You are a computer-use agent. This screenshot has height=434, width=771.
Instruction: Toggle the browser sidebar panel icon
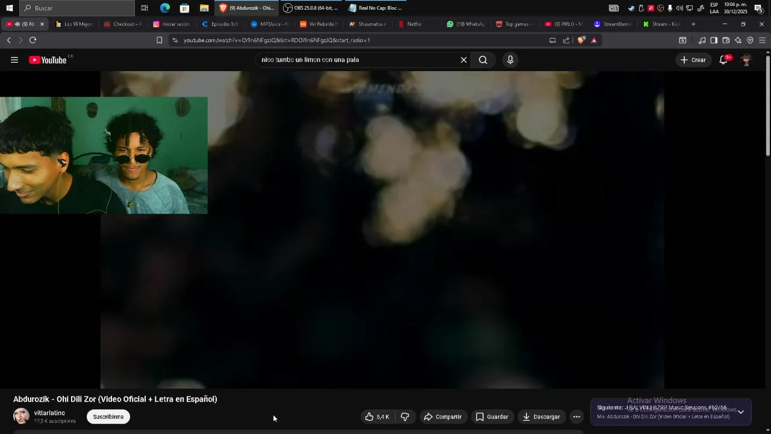714,40
